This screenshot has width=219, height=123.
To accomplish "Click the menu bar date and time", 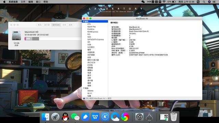I will click(186, 2).
